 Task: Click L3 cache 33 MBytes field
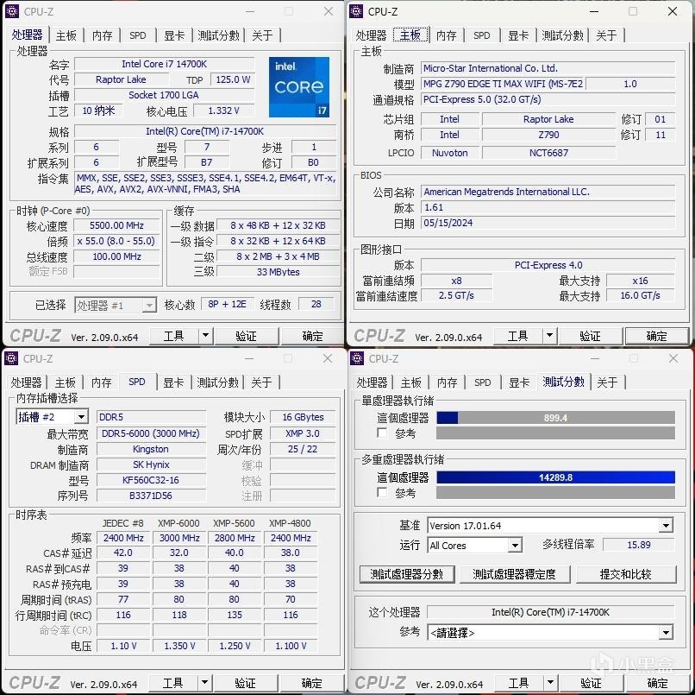tap(279, 272)
